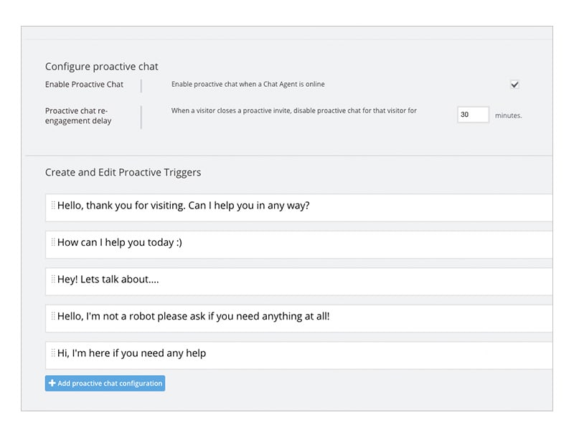The height and width of the screenshot is (430, 574).
Task: Expand the "Hey! Lets talk about...." trigger row
Action: click(108, 279)
